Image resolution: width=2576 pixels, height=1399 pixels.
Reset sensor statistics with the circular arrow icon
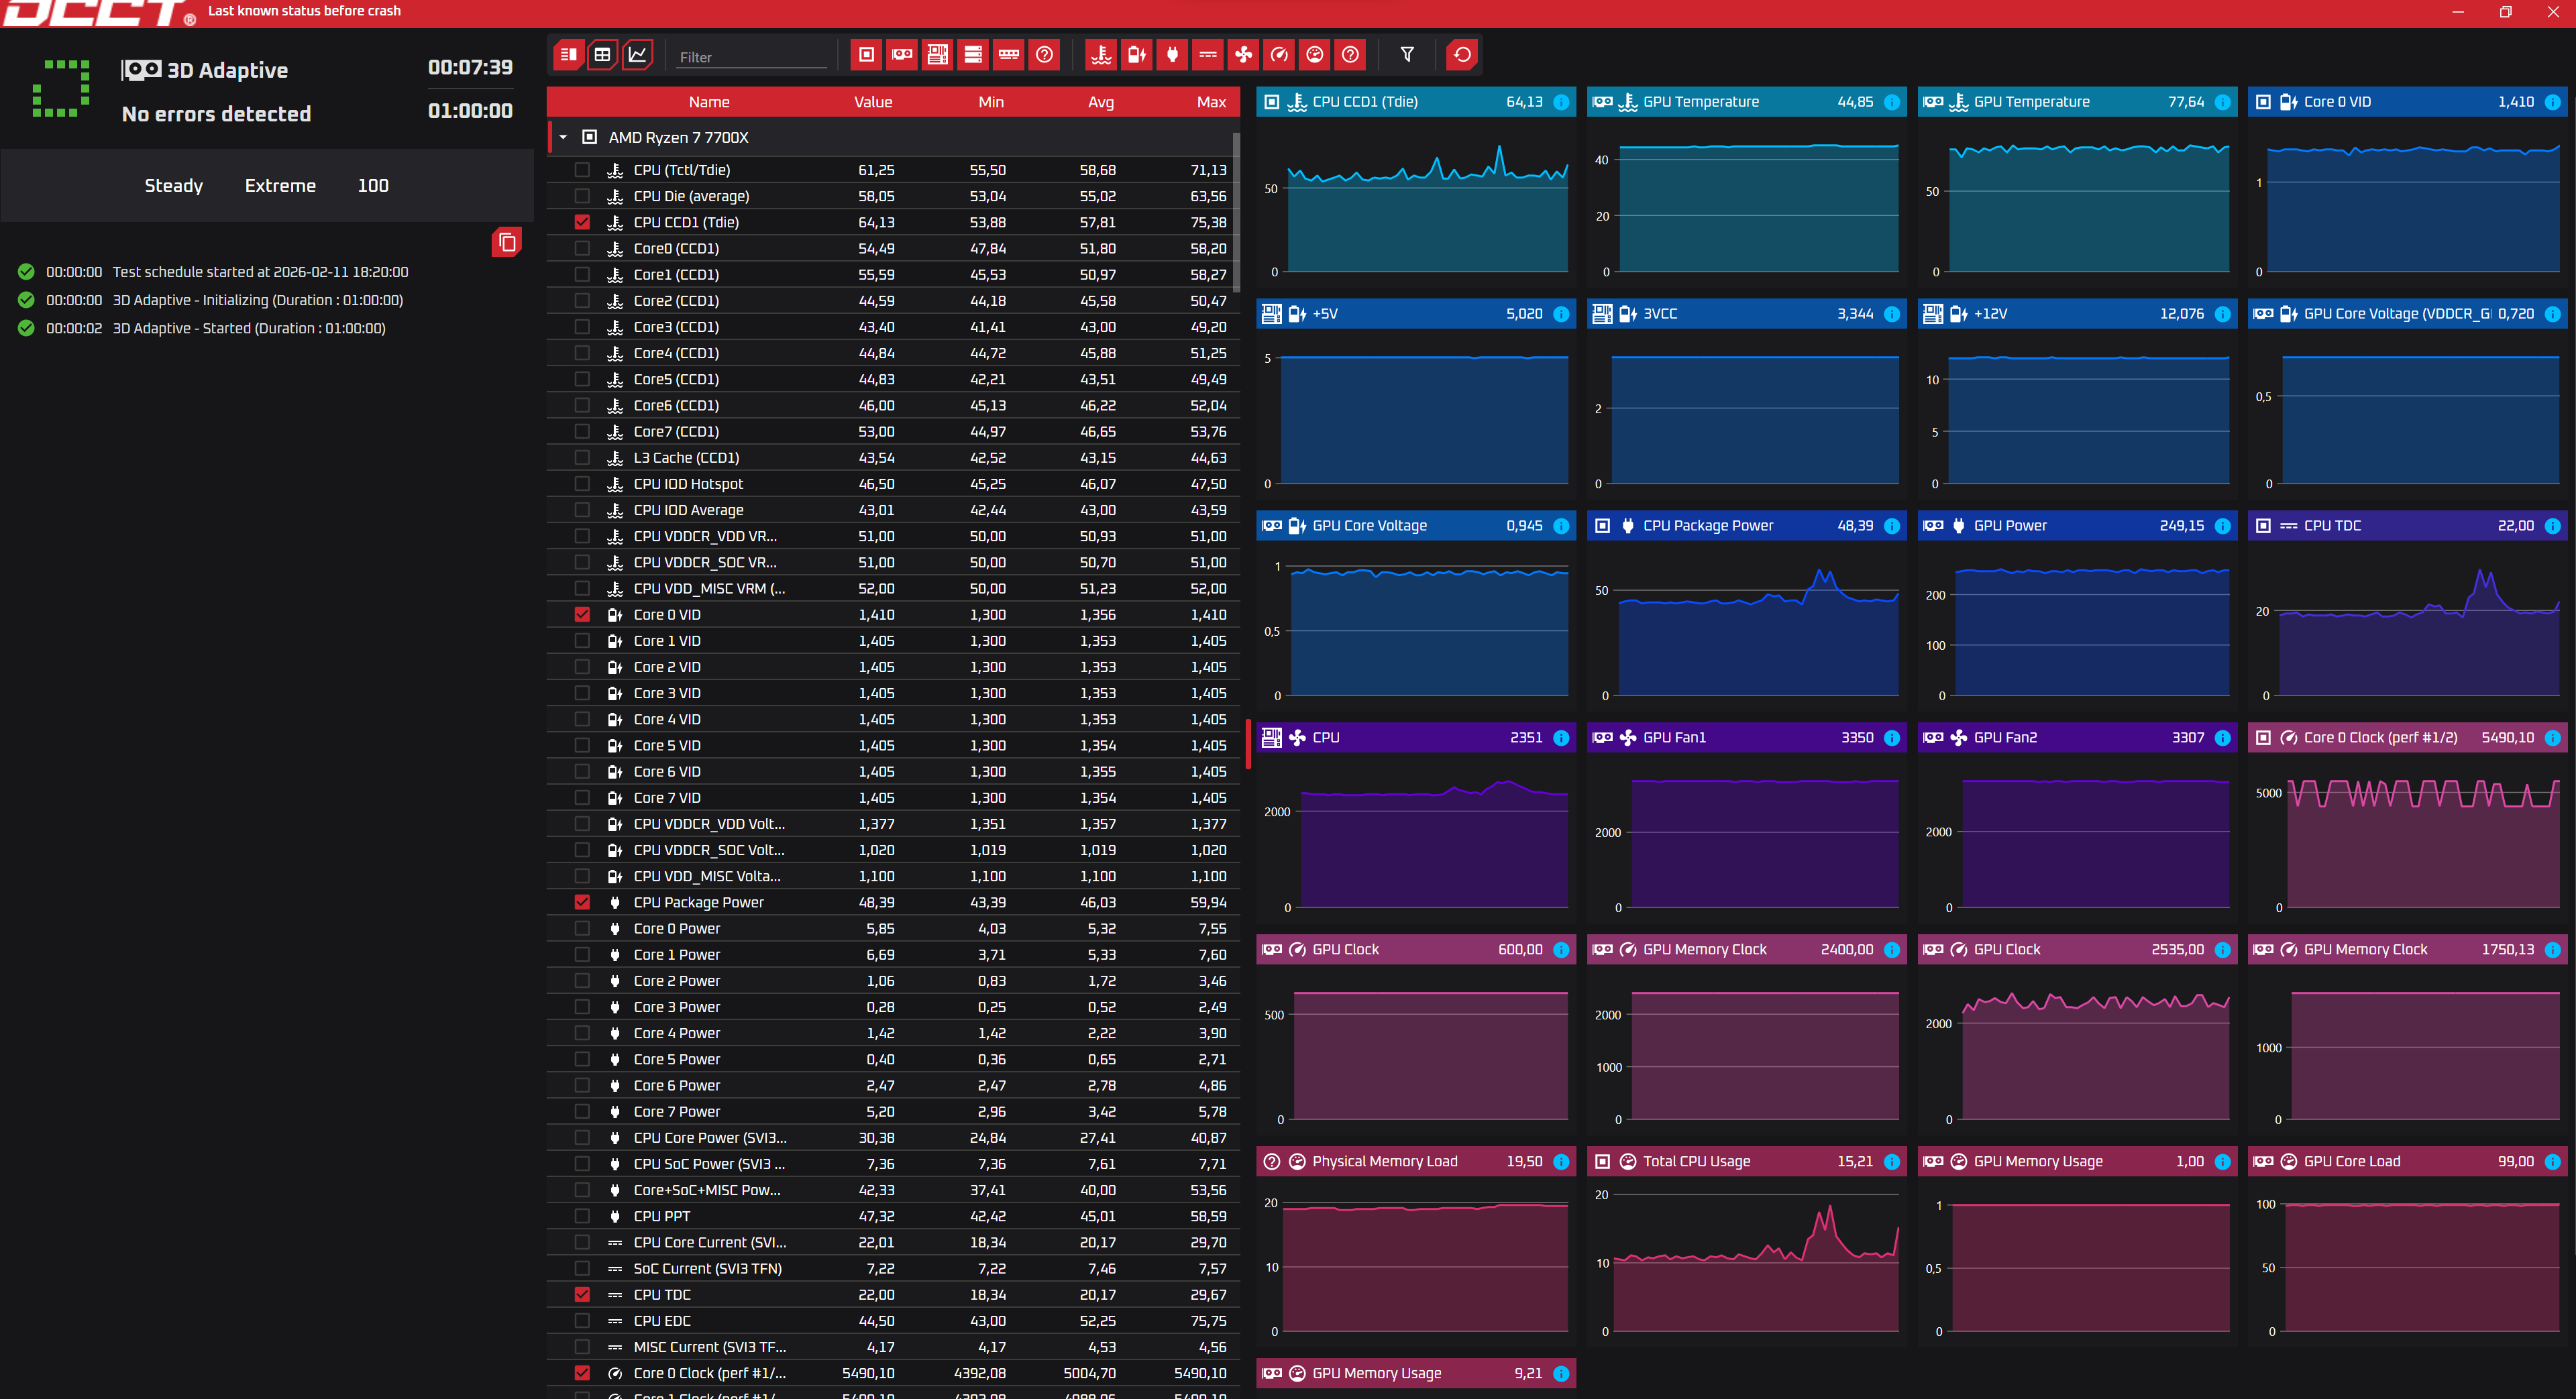pos(1462,55)
